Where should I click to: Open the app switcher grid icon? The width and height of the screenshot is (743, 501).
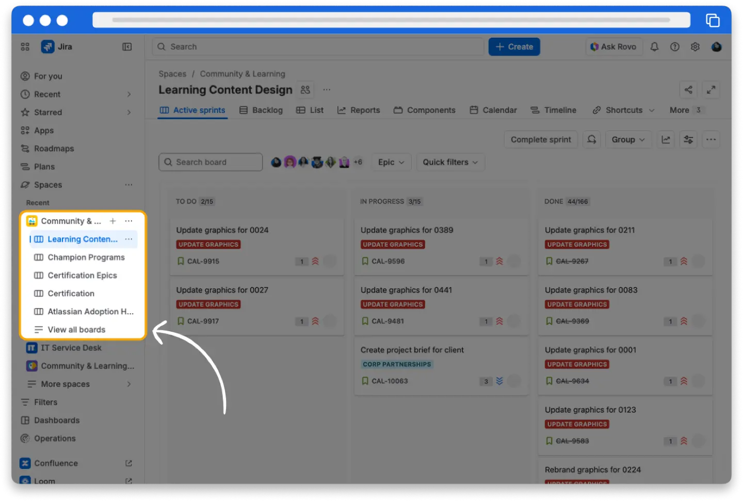(25, 47)
